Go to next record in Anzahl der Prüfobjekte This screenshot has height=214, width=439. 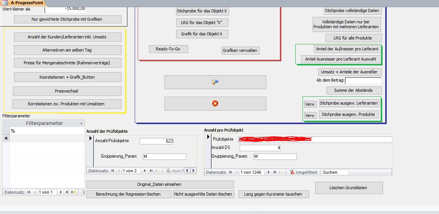click(x=145, y=171)
